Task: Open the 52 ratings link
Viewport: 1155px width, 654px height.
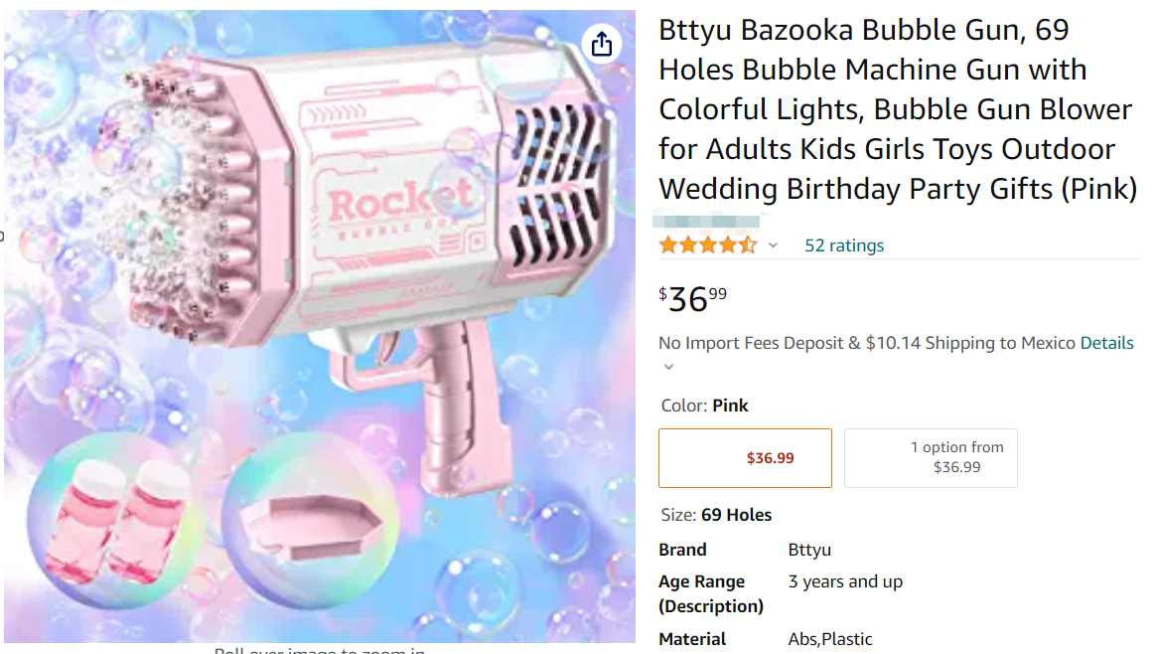Action: tap(843, 245)
